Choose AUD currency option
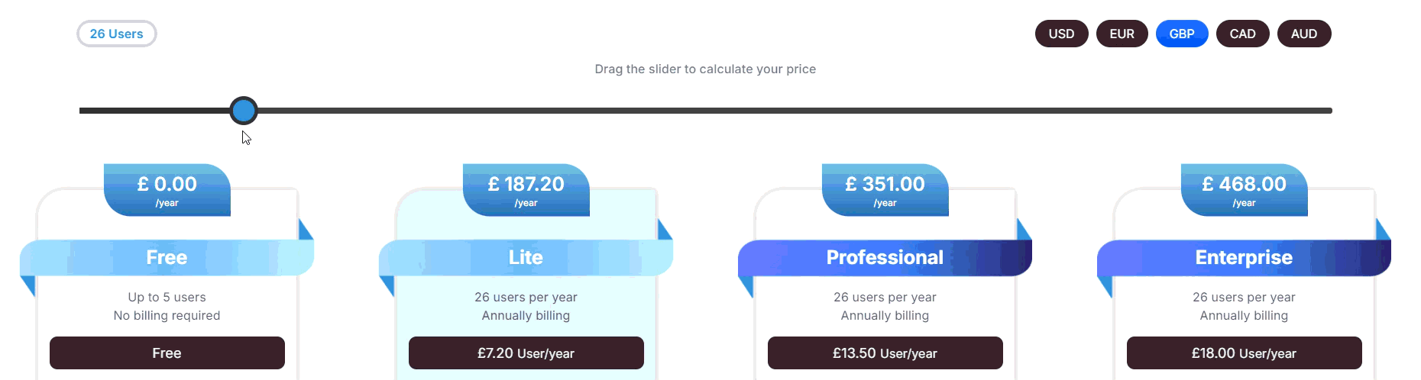1421x380 pixels. coord(1303,34)
